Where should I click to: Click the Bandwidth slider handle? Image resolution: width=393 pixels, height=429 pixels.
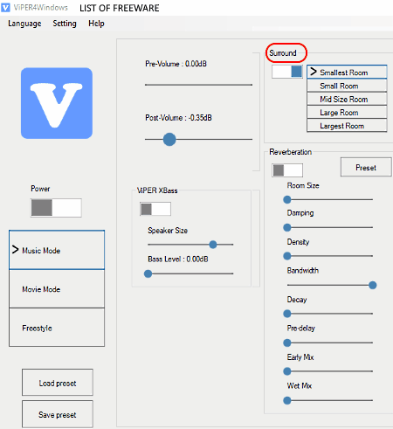[x=373, y=285]
